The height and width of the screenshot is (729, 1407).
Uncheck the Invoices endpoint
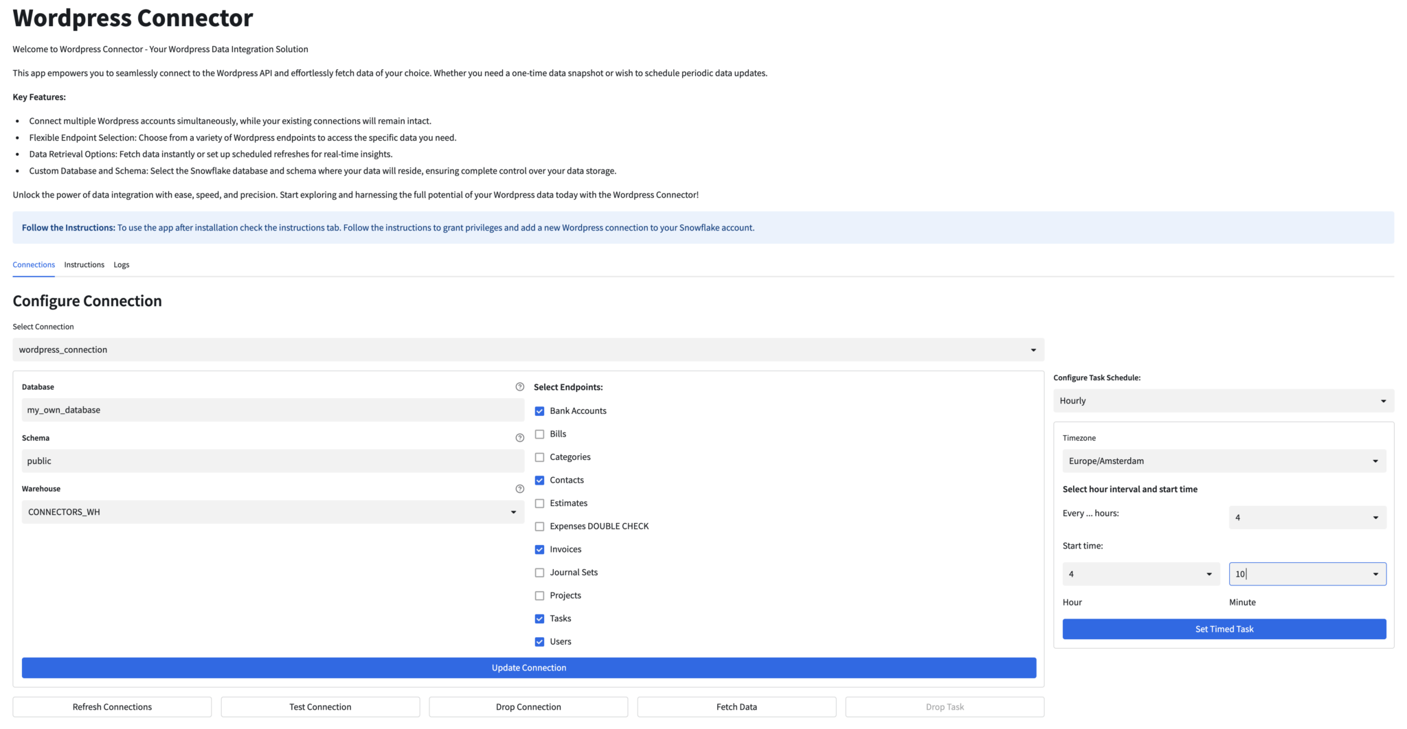540,549
